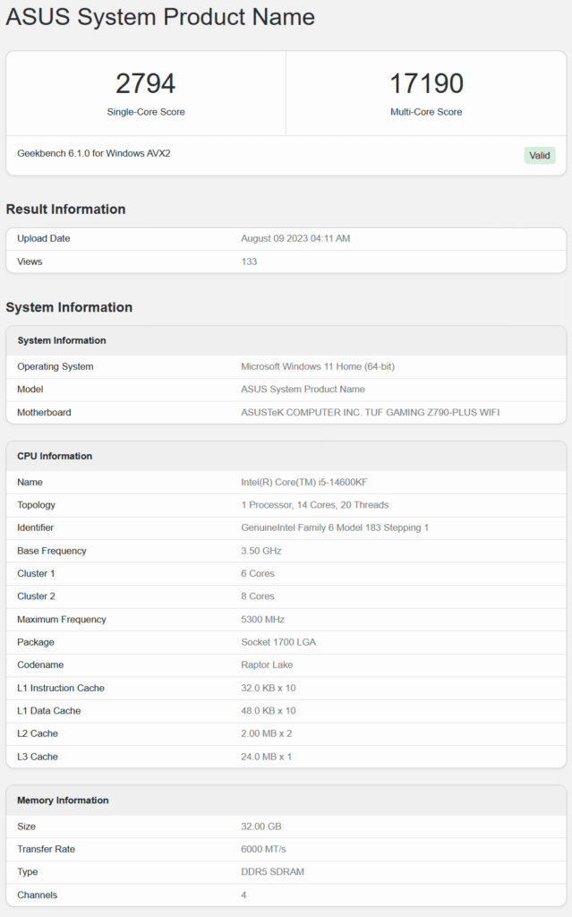Click base frequency value '3.50 GHz'

[260, 551]
